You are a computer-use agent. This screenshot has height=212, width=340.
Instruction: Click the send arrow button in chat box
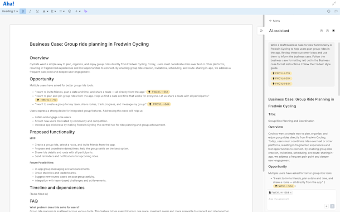pos(332,207)
